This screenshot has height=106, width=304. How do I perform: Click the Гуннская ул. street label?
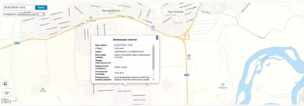point(206,12)
